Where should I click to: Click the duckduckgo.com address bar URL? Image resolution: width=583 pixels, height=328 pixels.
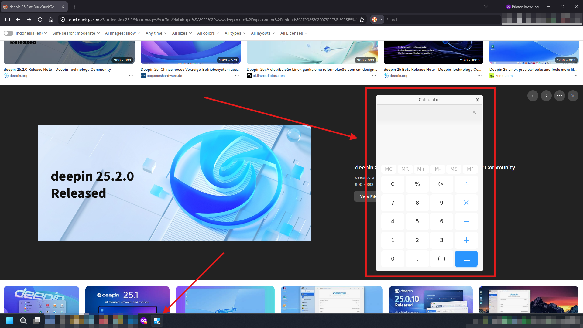click(x=212, y=19)
